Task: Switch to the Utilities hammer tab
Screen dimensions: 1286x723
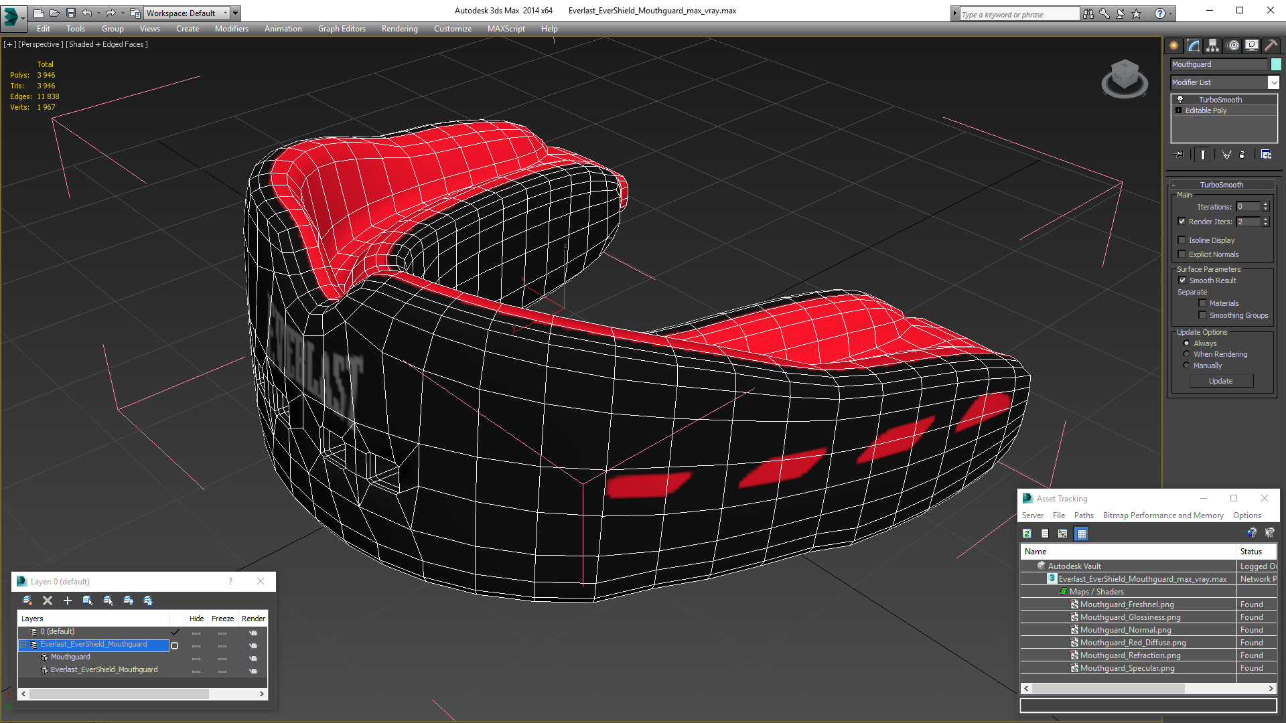Action: coord(1271,46)
